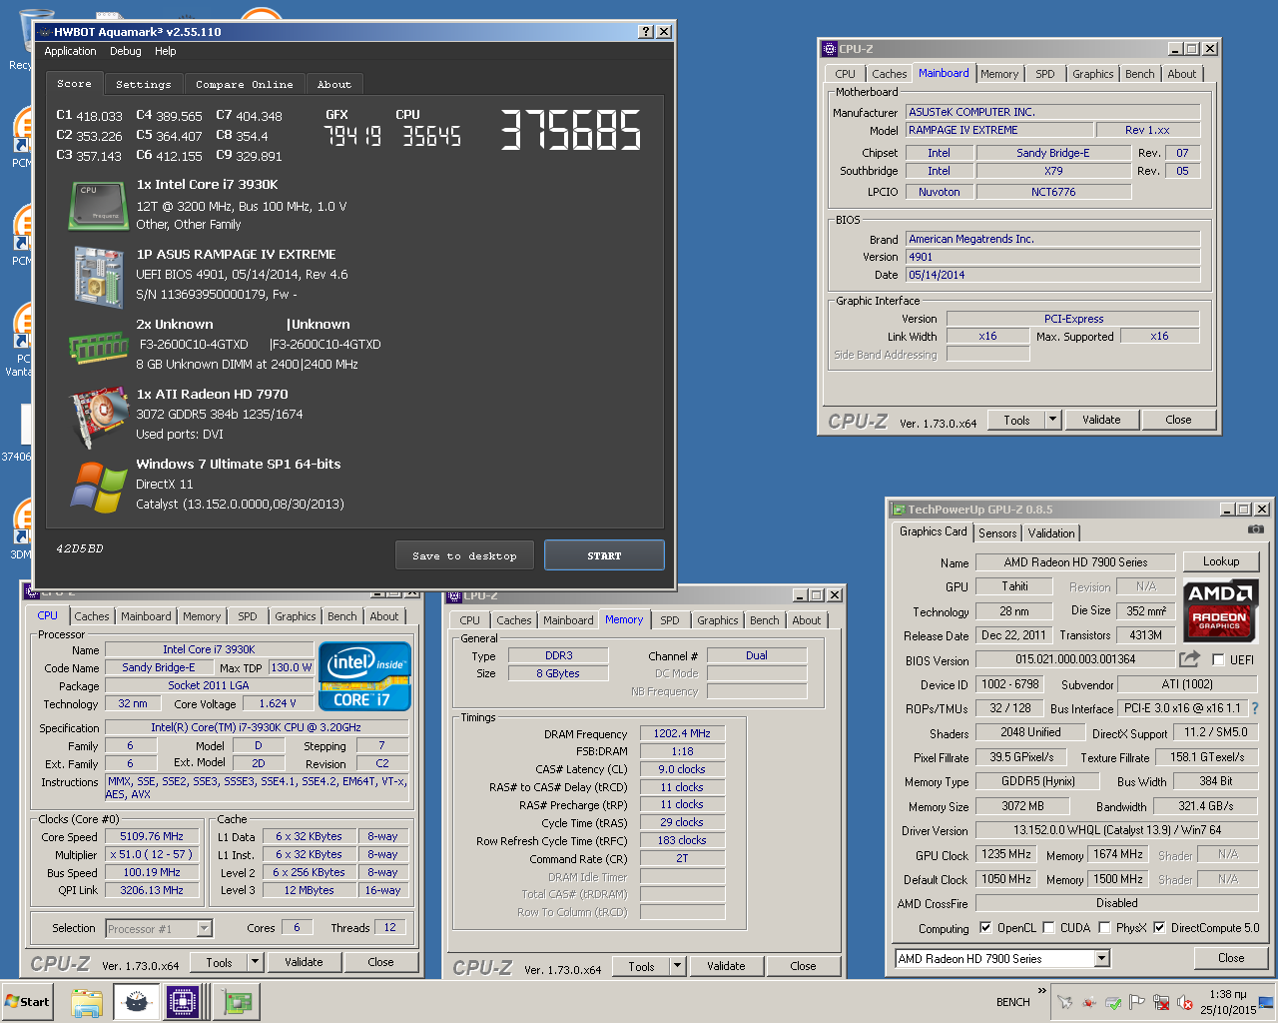
Task: Click Save to desktop button
Action: (x=464, y=555)
